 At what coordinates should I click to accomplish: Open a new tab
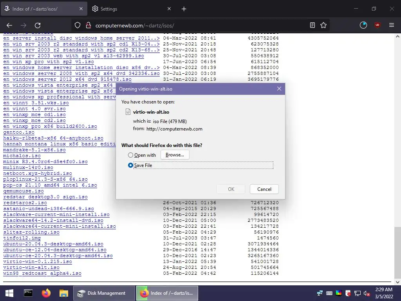(184, 9)
